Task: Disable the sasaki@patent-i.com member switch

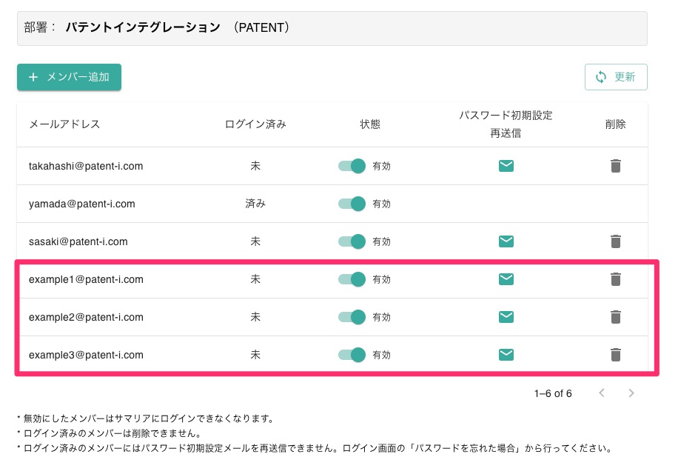Action: (x=352, y=241)
